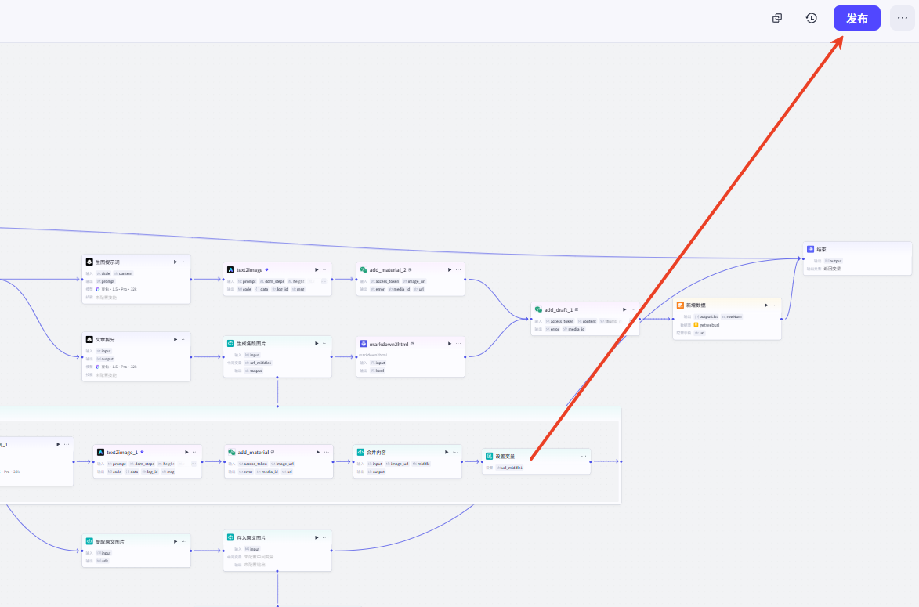Click the 发布 publish button
The height and width of the screenshot is (607, 919).
click(856, 18)
